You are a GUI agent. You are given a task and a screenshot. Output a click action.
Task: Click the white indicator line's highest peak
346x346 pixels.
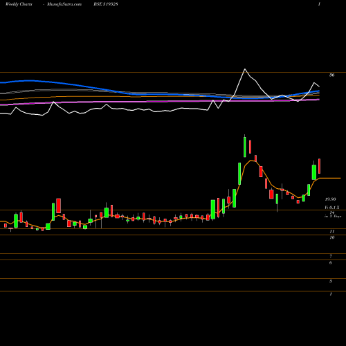coord(245,69)
